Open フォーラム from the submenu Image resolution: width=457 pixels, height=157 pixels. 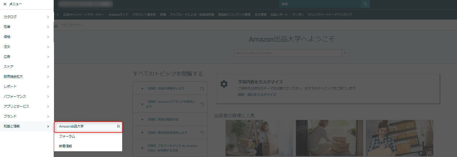coord(88,136)
